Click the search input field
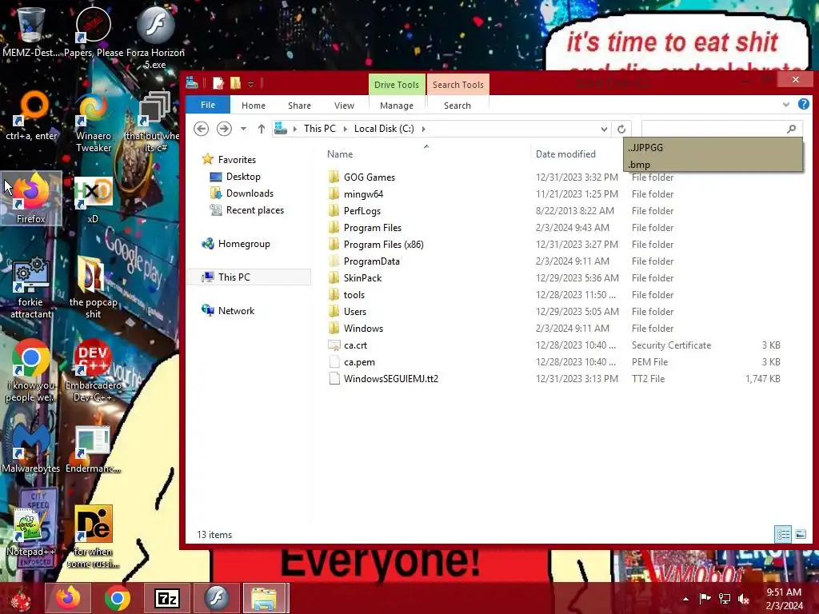The width and height of the screenshot is (819, 614). 713,129
